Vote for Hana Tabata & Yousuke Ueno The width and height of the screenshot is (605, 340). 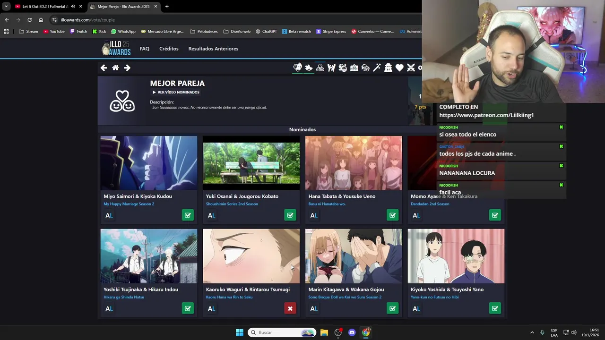point(392,215)
